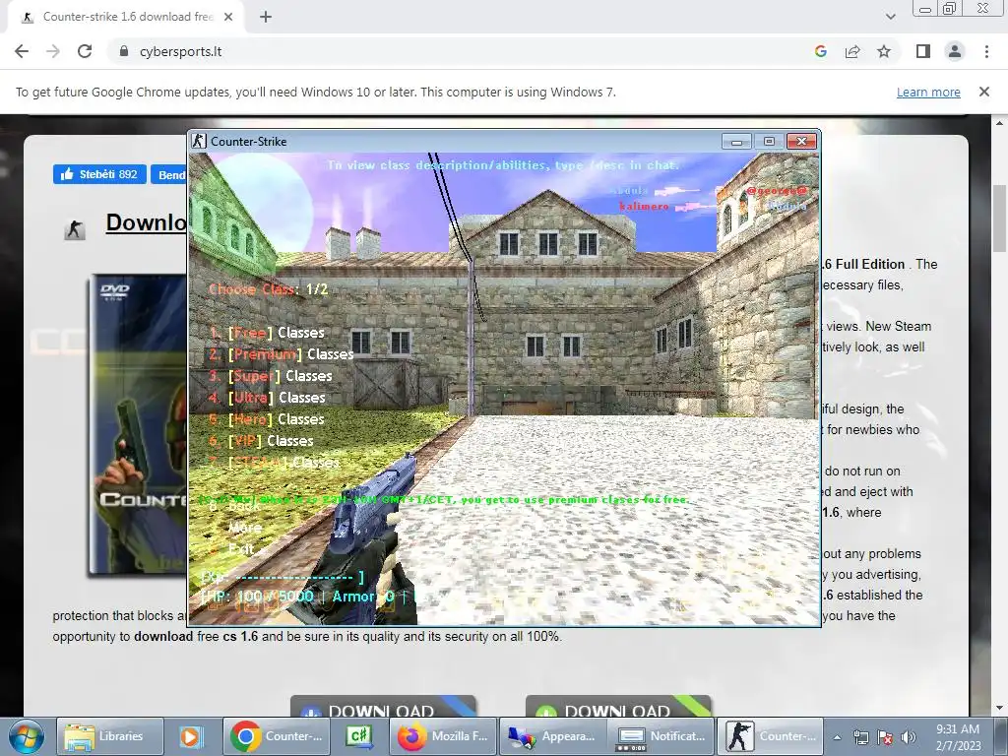Click the blue DOWNLOAD button
The width and height of the screenshot is (1008, 756).
383,707
